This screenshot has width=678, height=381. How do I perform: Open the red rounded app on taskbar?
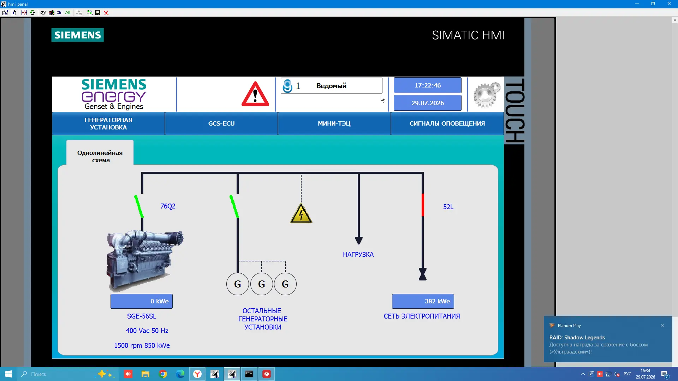tap(267, 374)
